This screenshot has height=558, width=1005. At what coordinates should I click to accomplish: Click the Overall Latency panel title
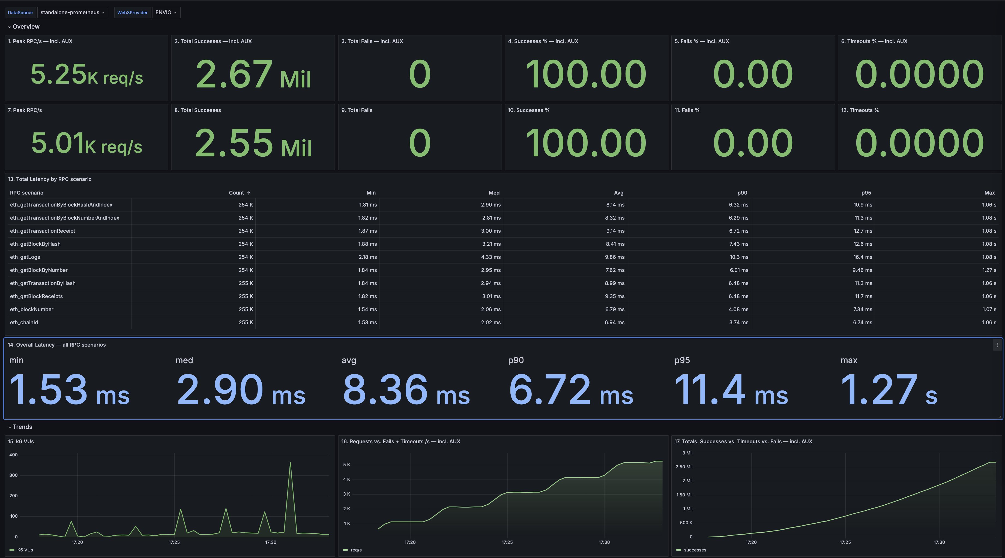pyautogui.click(x=57, y=344)
